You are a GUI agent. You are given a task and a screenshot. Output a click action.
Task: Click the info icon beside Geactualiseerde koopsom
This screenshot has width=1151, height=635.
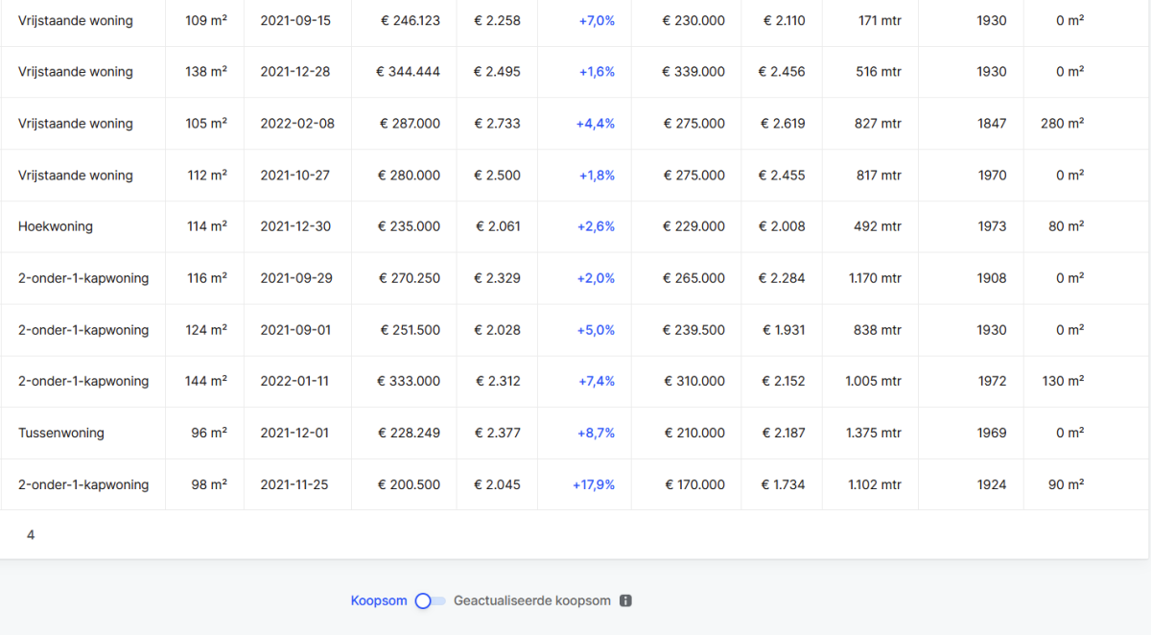click(625, 601)
